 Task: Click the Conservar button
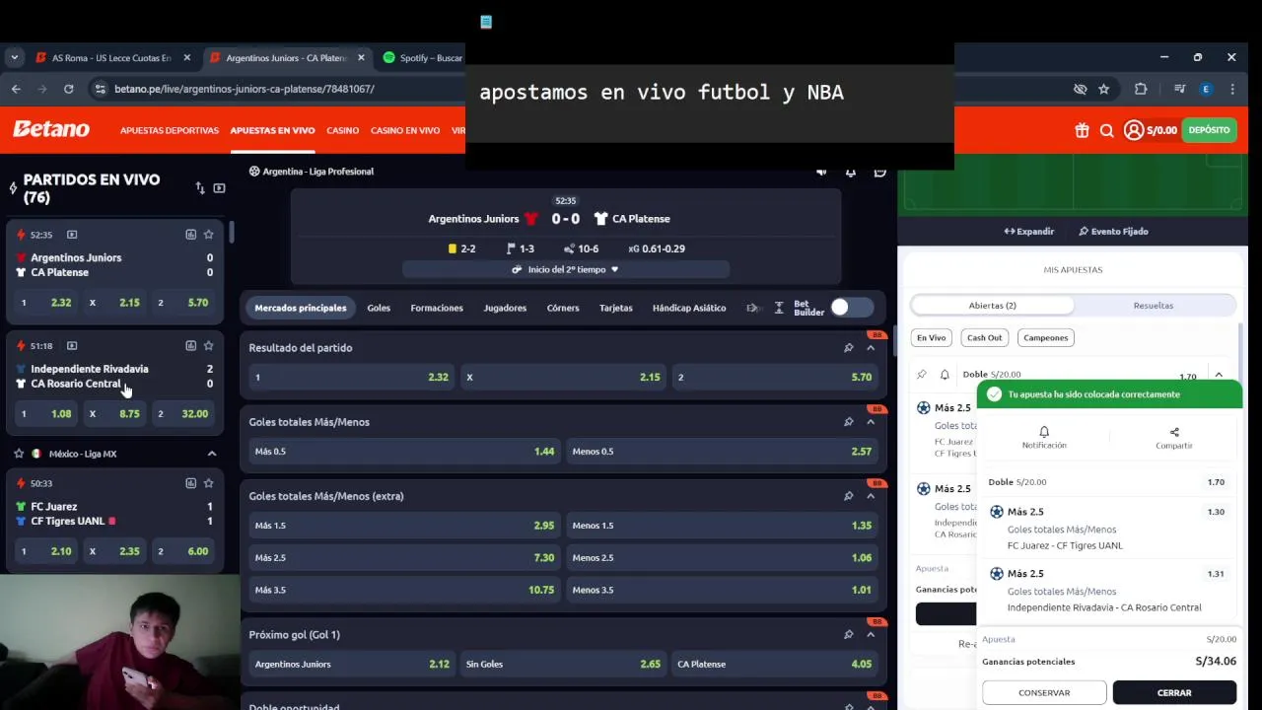point(1044,692)
